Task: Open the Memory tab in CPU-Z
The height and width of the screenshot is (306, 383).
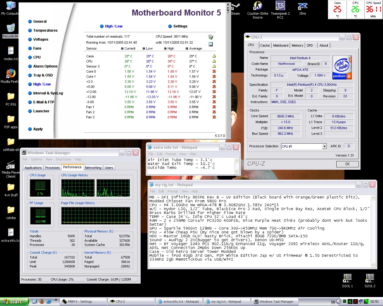Action: tap(297, 45)
